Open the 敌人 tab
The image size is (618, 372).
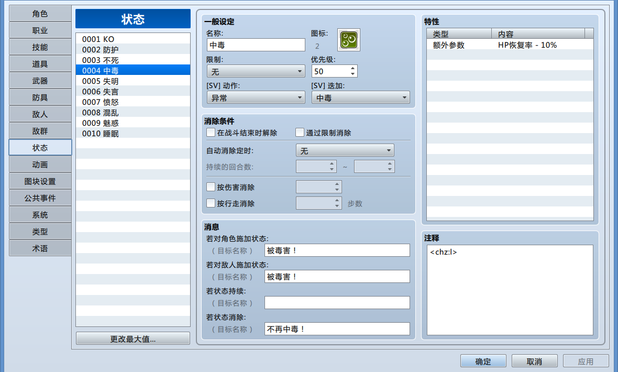pyautogui.click(x=40, y=114)
